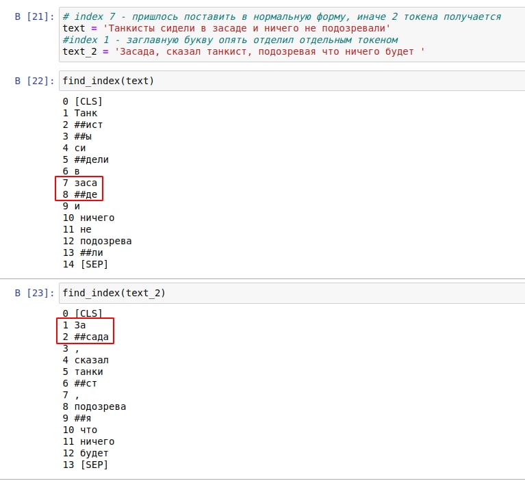
Task: Click the code cell containing find_index(text_2)
Action: [x=292, y=293]
